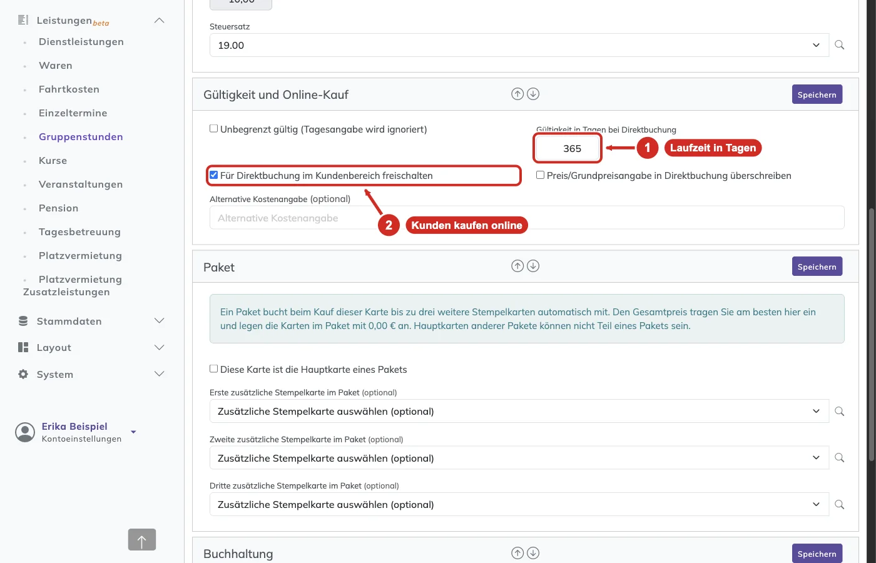Move the Buchhaltung section up
The image size is (876, 563).
click(517, 553)
